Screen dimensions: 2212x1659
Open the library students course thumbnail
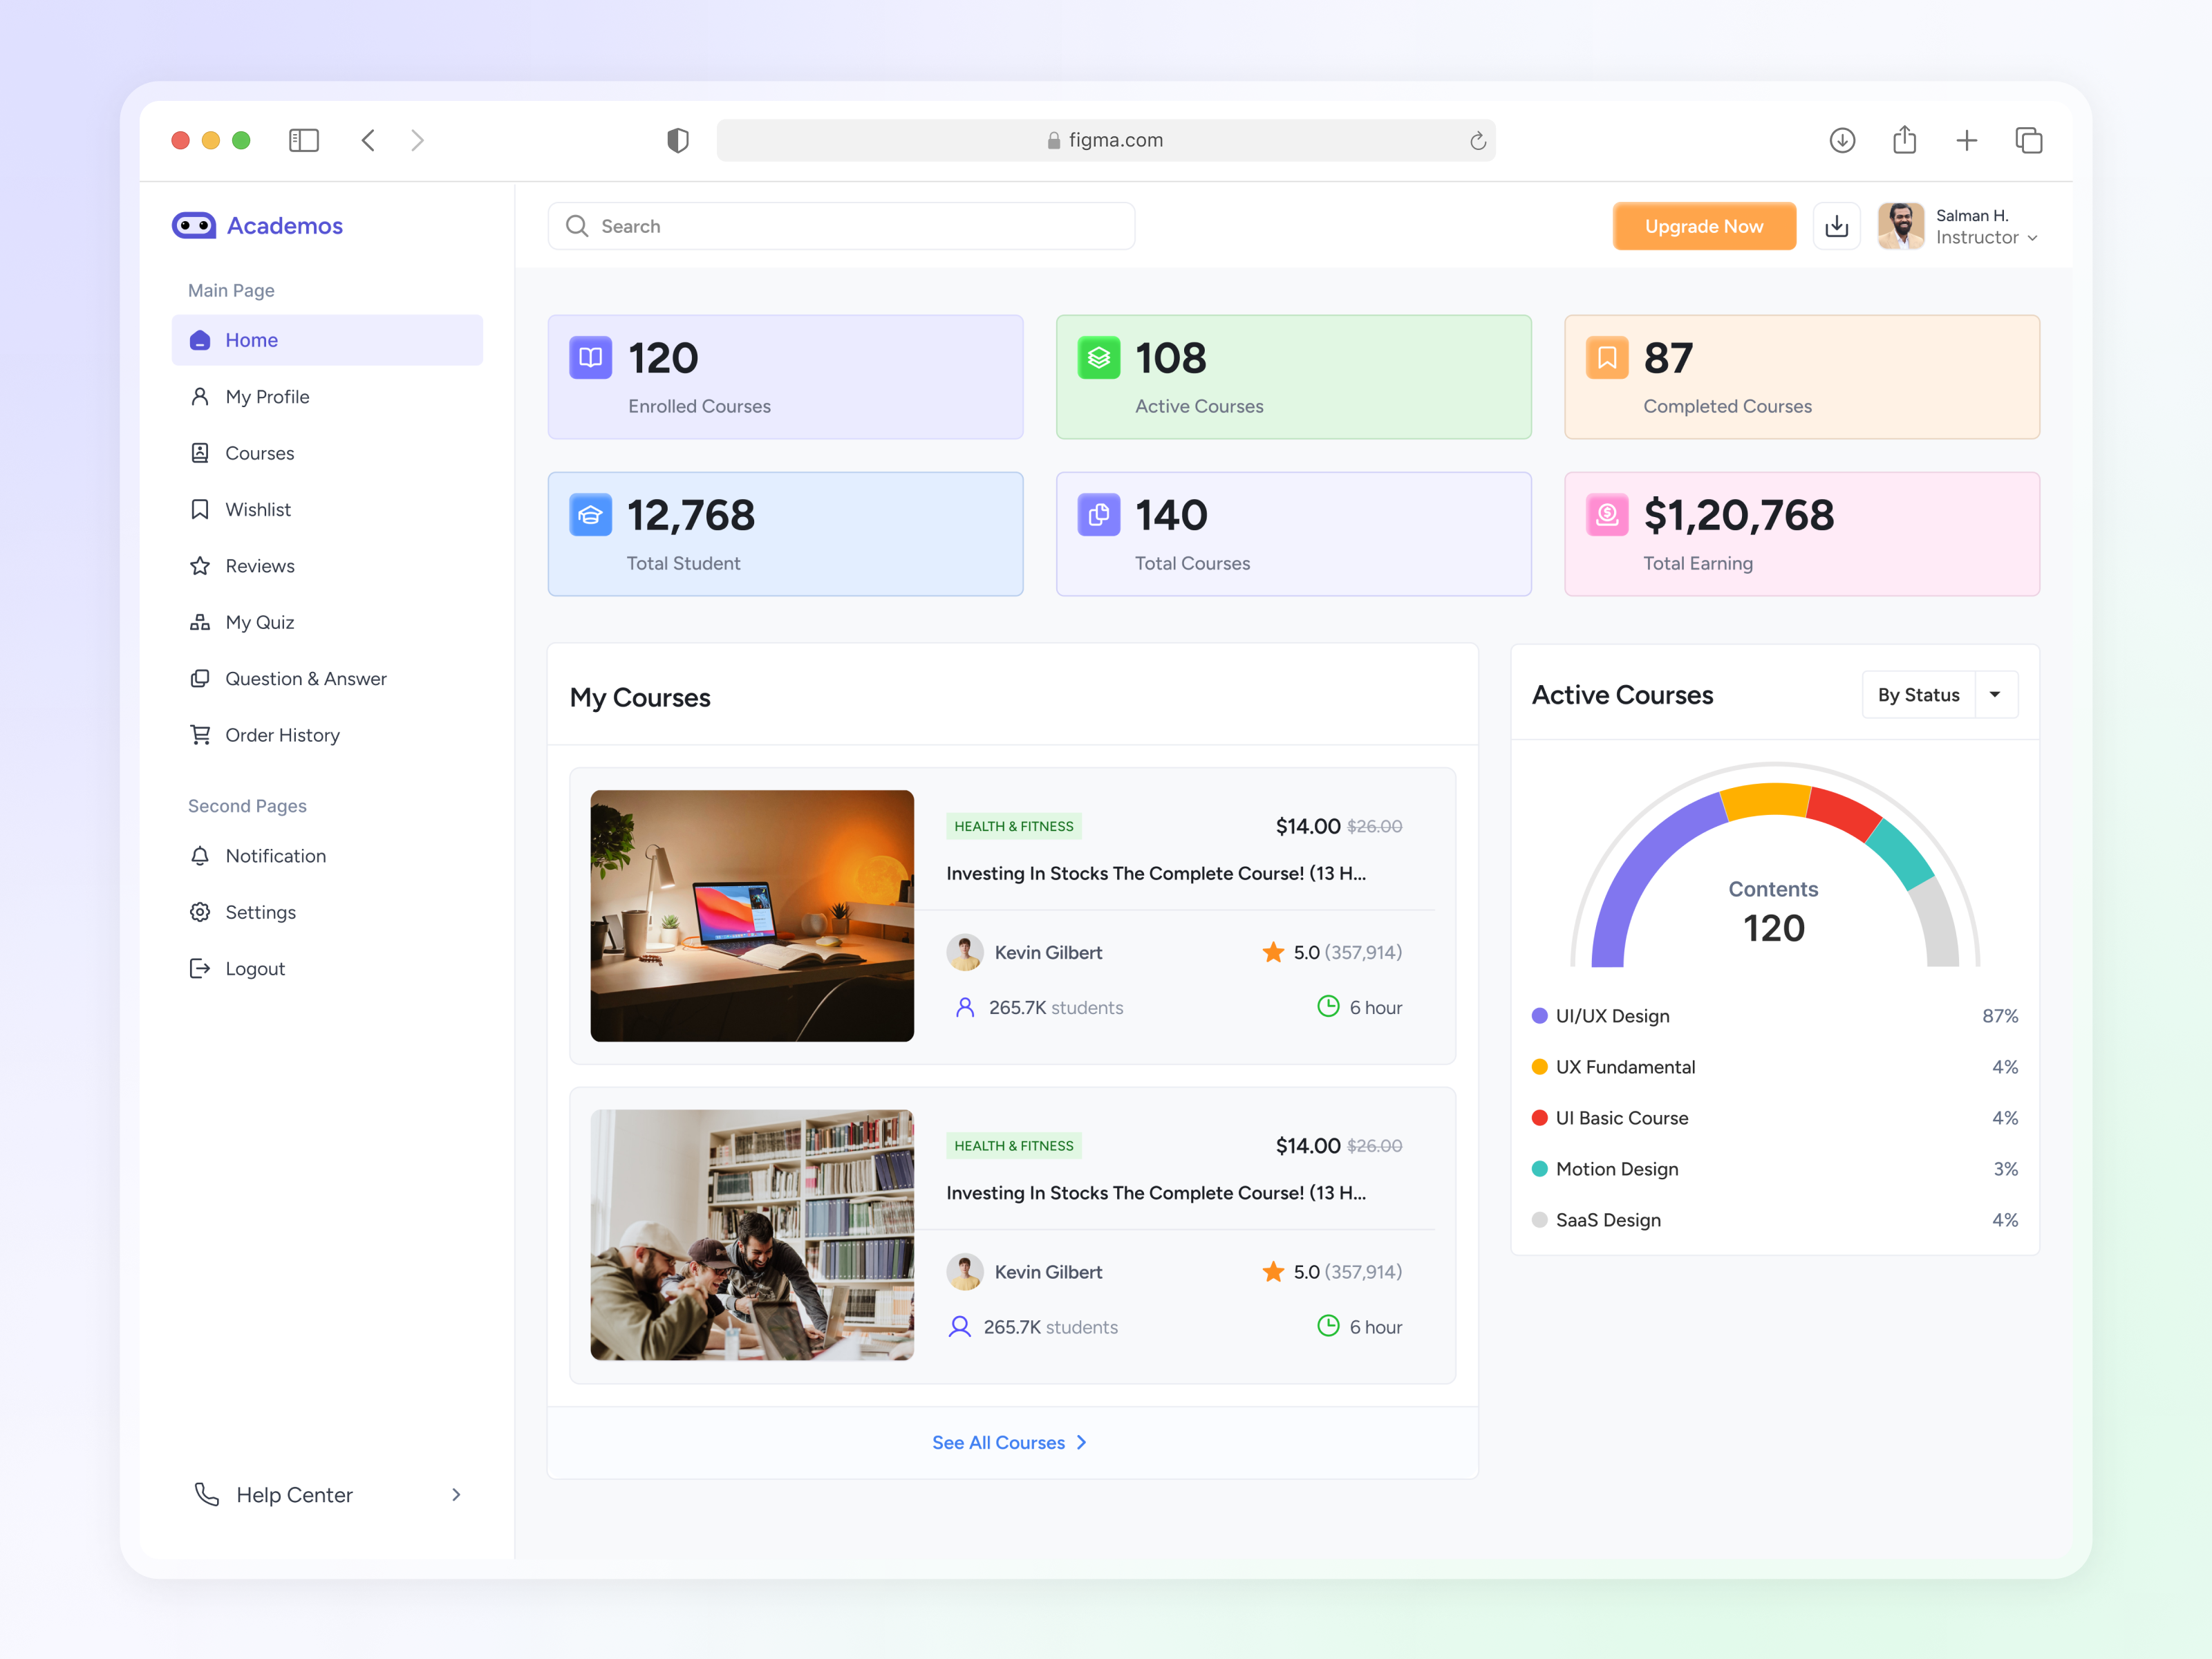[x=752, y=1235]
